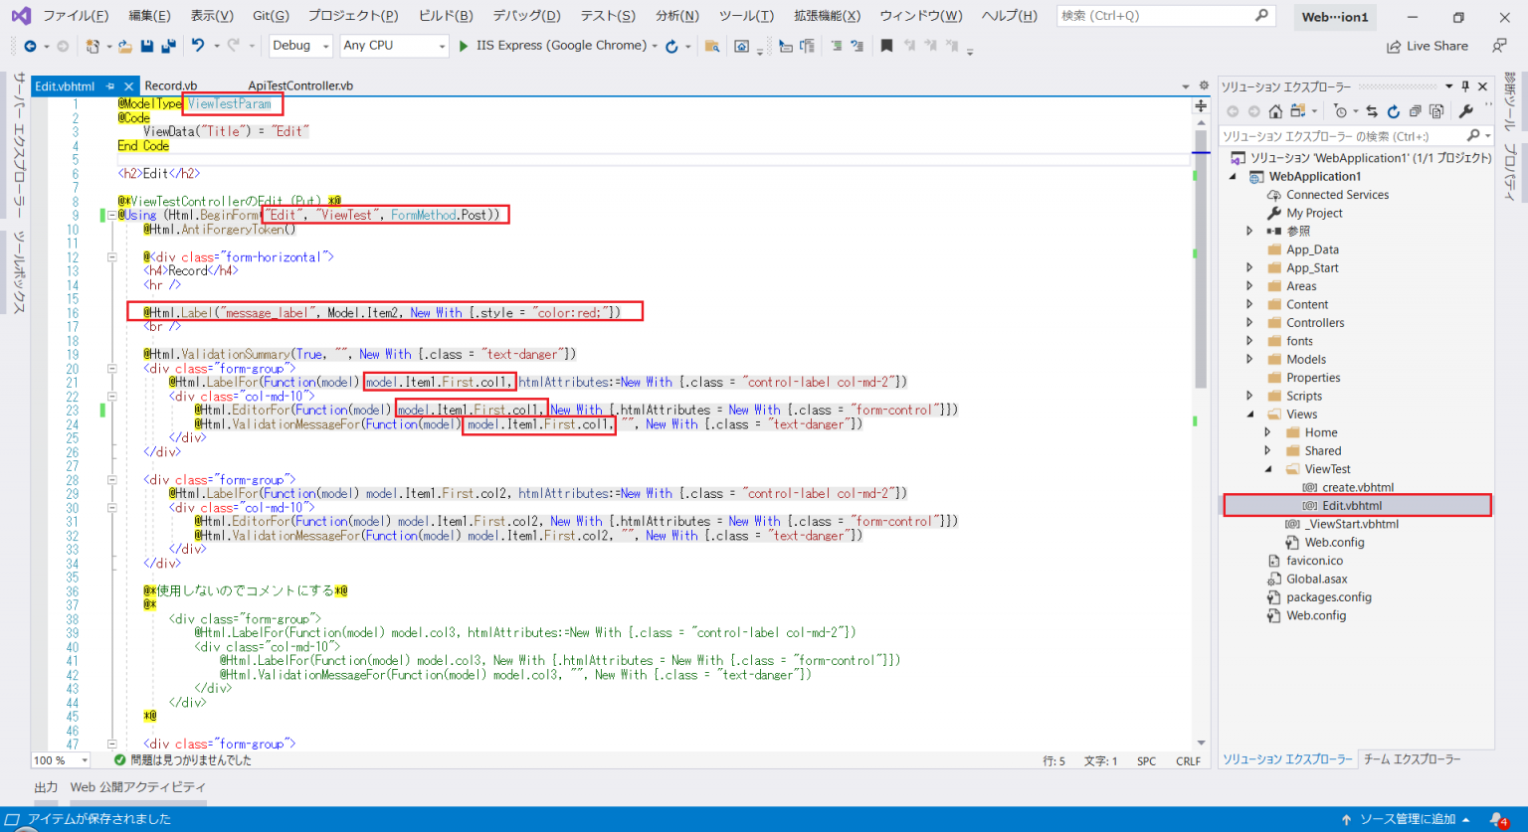Expand the Controllers folder in Solution Explorer
Viewport: 1528px width, 832px height.
(1250, 322)
